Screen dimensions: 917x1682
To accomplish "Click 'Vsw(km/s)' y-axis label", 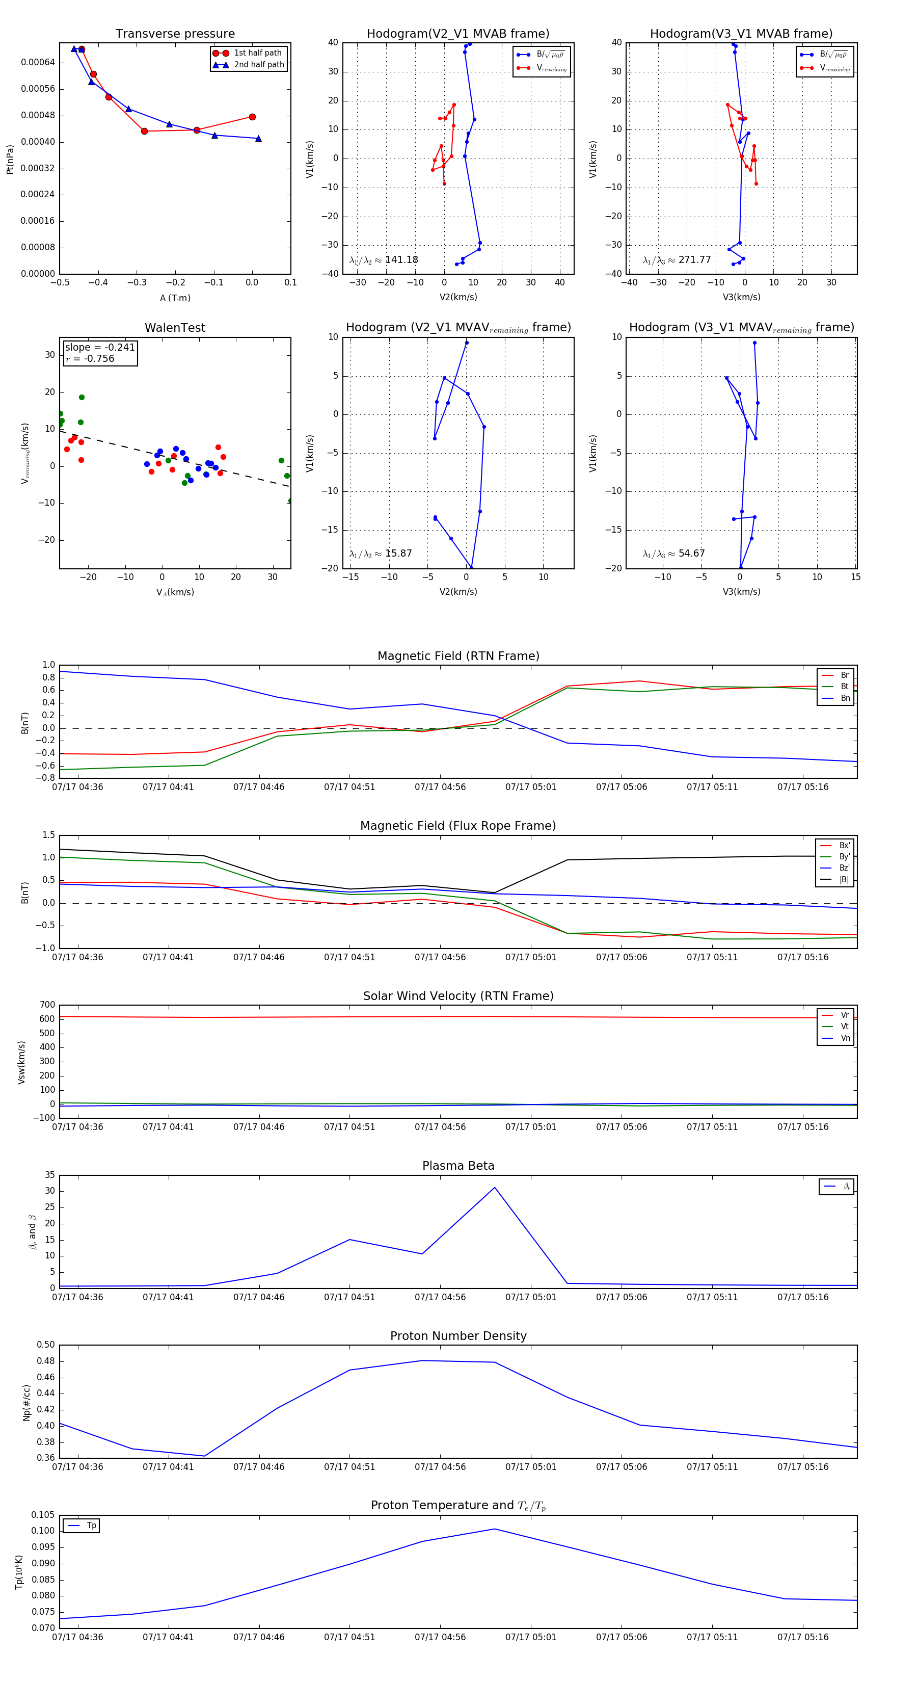I will tap(21, 1062).
